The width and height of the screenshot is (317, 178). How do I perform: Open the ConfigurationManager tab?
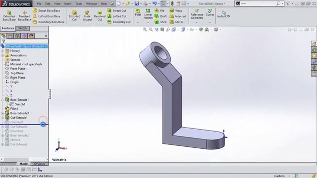pos(17,36)
